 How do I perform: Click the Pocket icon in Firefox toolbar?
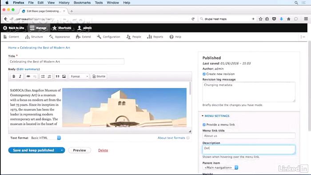point(274,19)
